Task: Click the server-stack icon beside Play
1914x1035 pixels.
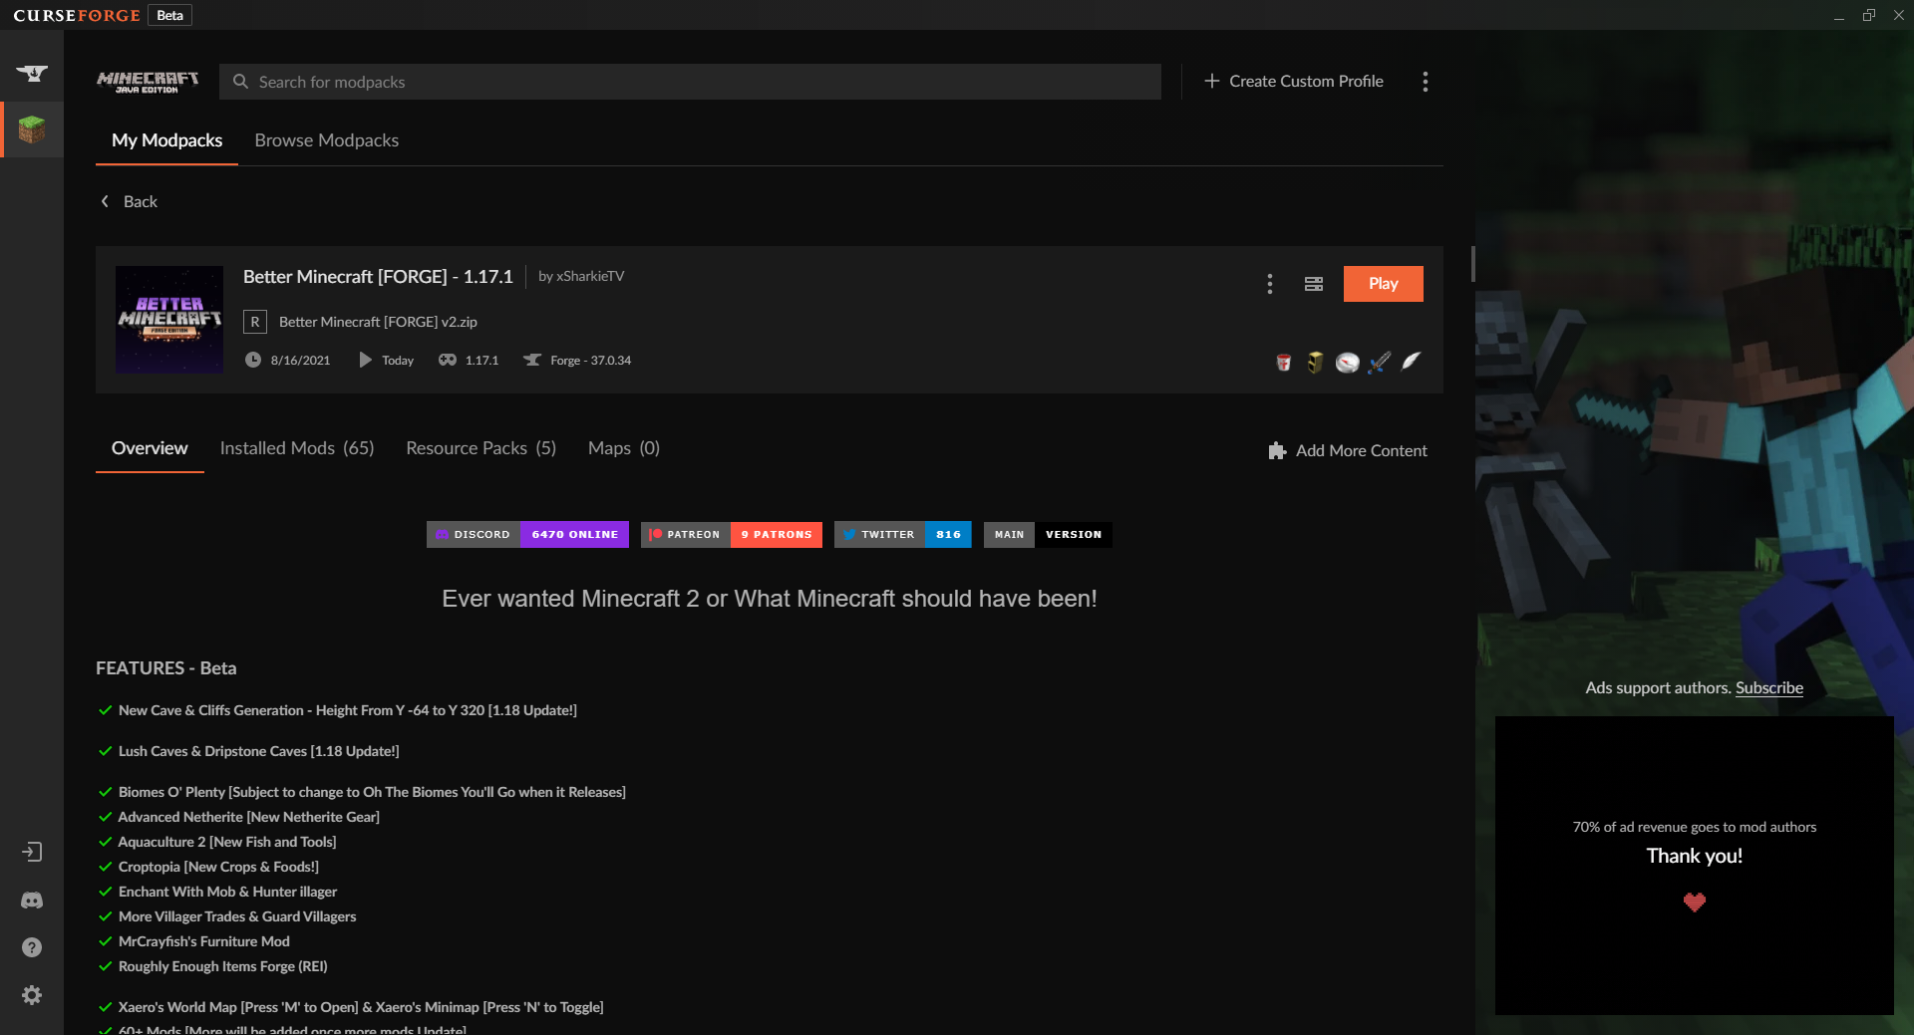Action: (1314, 284)
